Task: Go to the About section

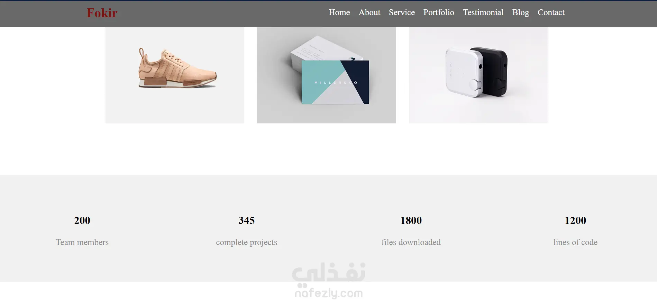Action: click(x=369, y=12)
